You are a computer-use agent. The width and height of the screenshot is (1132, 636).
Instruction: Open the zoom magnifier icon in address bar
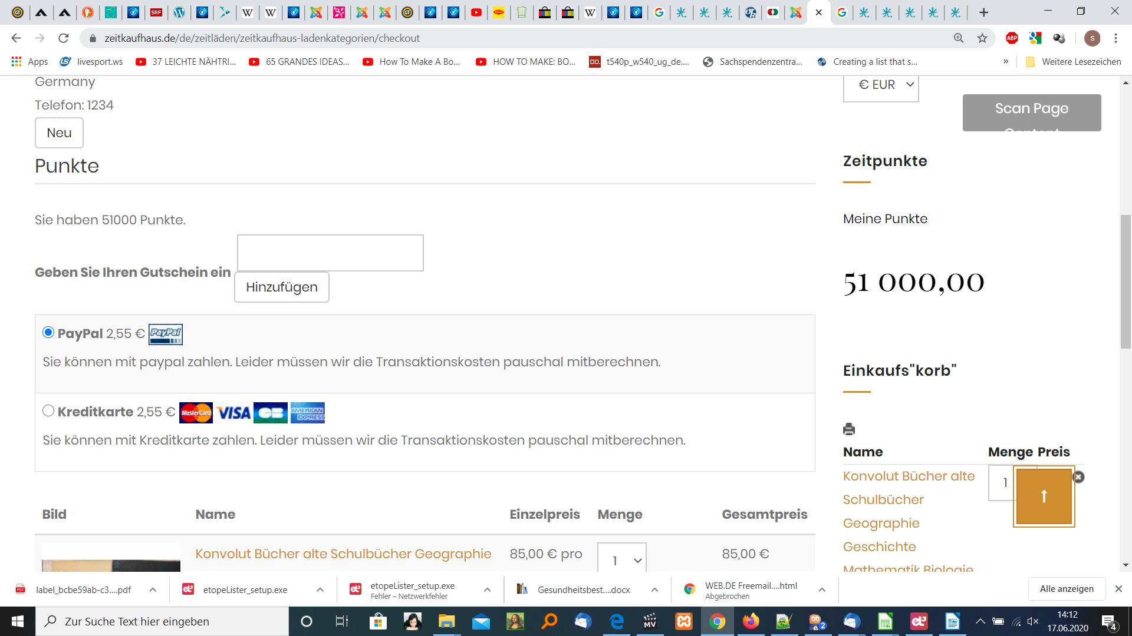coord(959,38)
